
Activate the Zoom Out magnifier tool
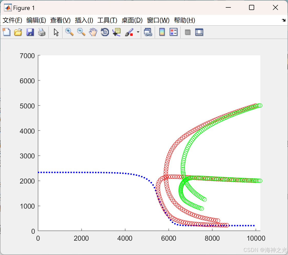pyautogui.click(x=81, y=32)
